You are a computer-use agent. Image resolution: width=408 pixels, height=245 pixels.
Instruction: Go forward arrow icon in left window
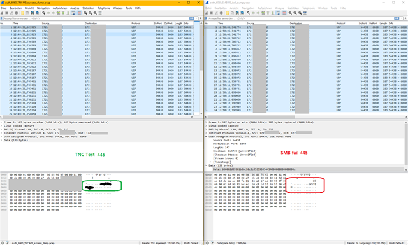pyautogui.click(x=53, y=13)
